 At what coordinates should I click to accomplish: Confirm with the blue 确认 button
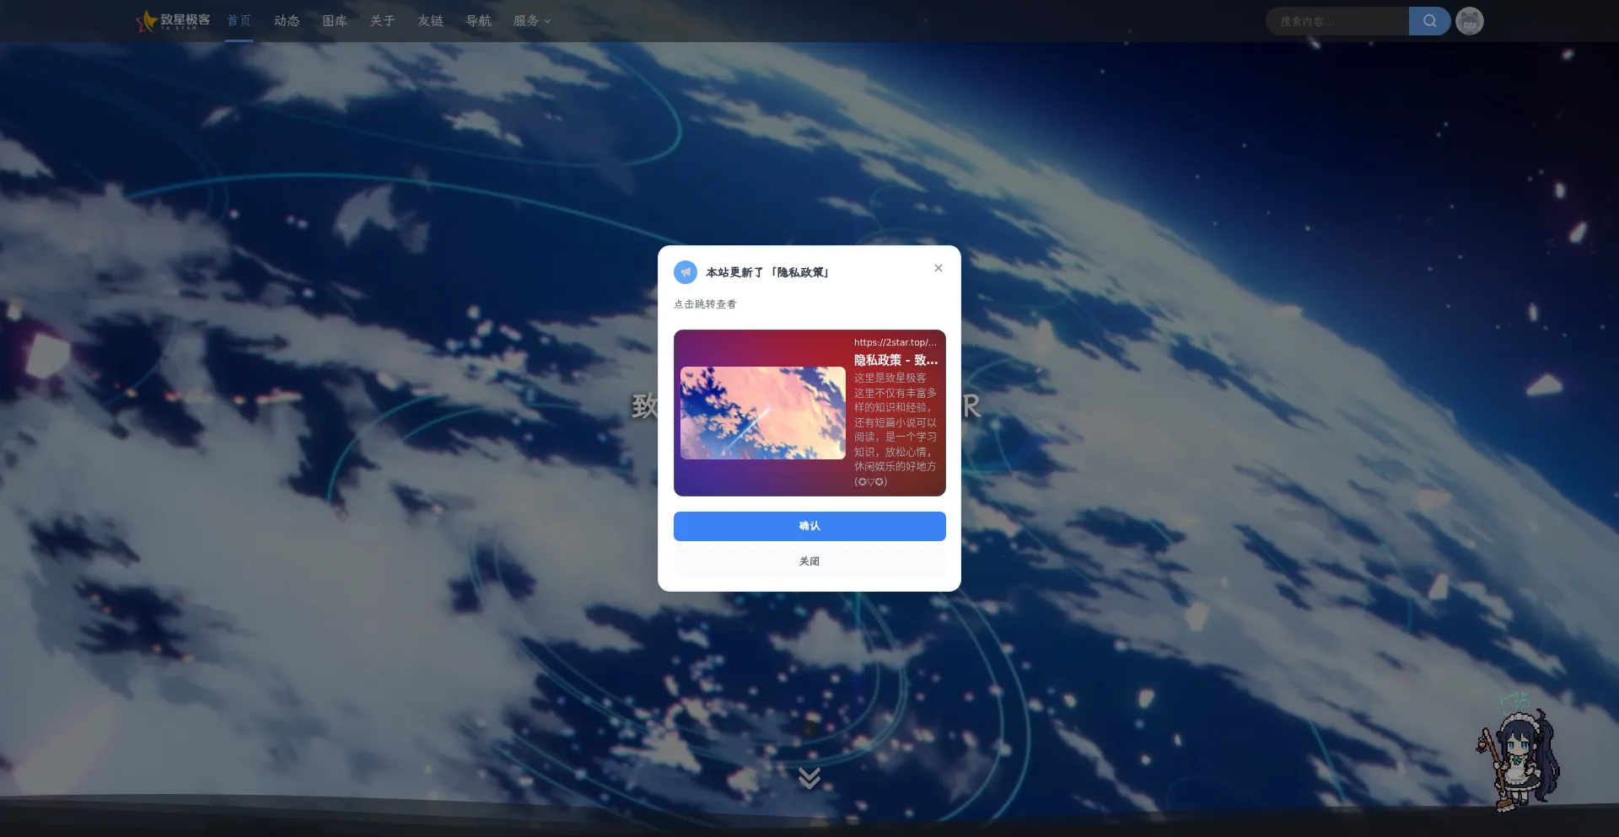click(x=809, y=526)
